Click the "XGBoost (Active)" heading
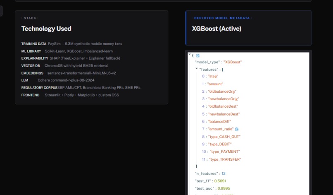Image resolution: width=333 pixels, height=195 pixels. coord(216,29)
